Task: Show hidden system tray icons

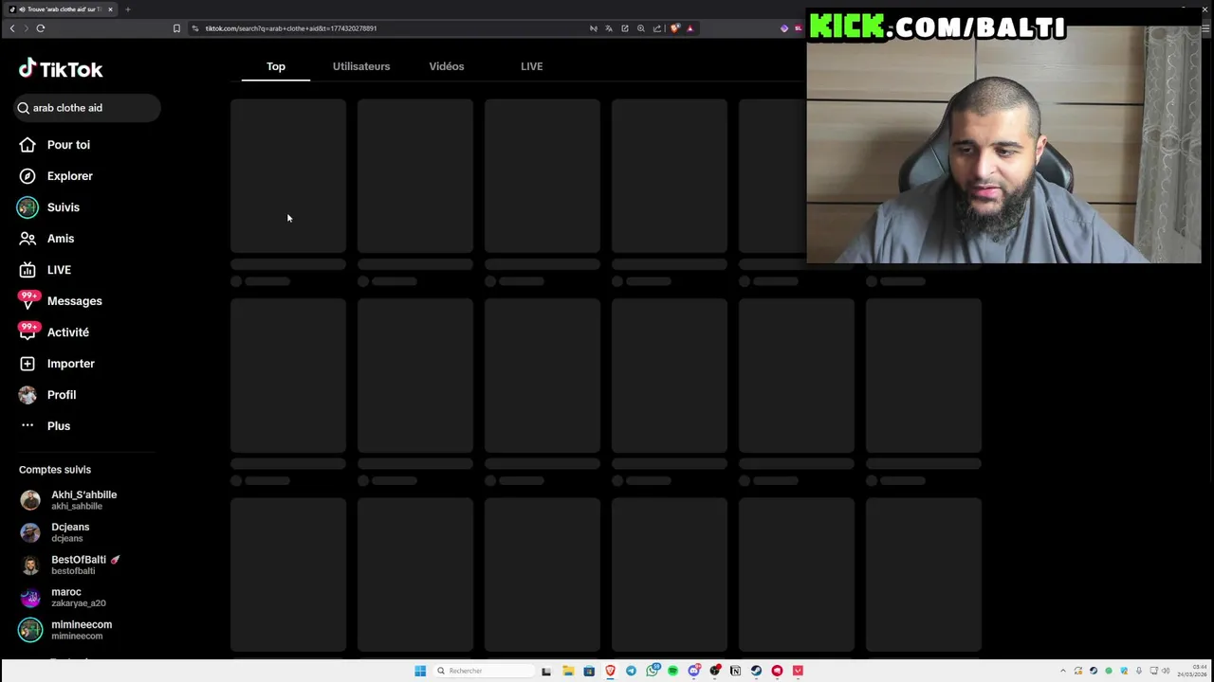Action: tap(1062, 671)
